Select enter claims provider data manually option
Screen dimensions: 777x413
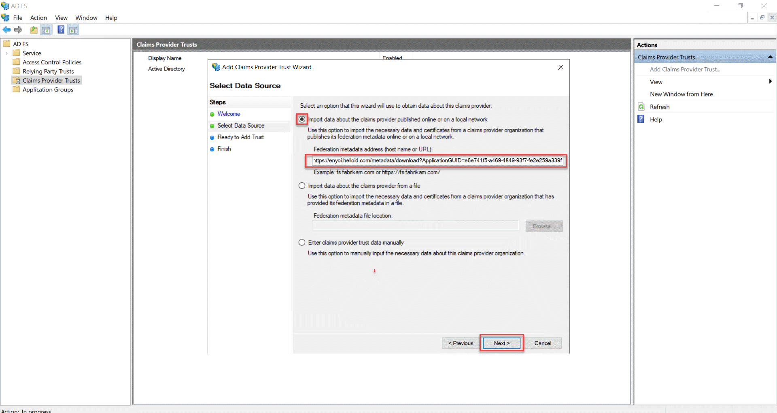(x=302, y=243)
